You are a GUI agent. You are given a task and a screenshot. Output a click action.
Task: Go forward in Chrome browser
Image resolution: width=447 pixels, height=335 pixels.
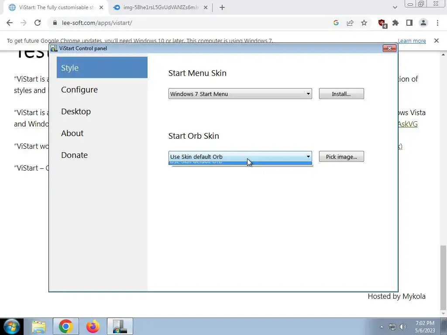click(x=24, y=23)
